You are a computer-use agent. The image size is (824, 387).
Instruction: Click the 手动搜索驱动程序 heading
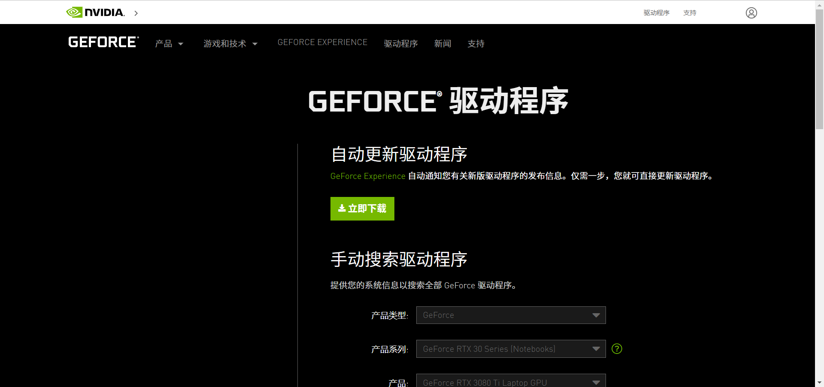click(x=399, y=259)
